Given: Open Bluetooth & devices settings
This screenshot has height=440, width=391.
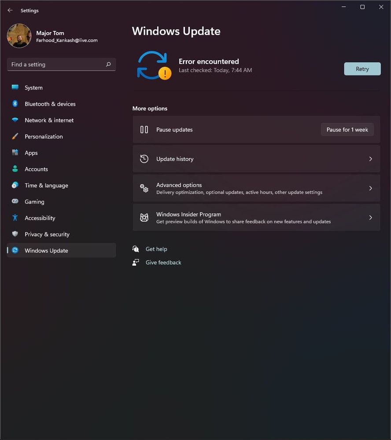Looking at the screenshot, I should [16, 104].
